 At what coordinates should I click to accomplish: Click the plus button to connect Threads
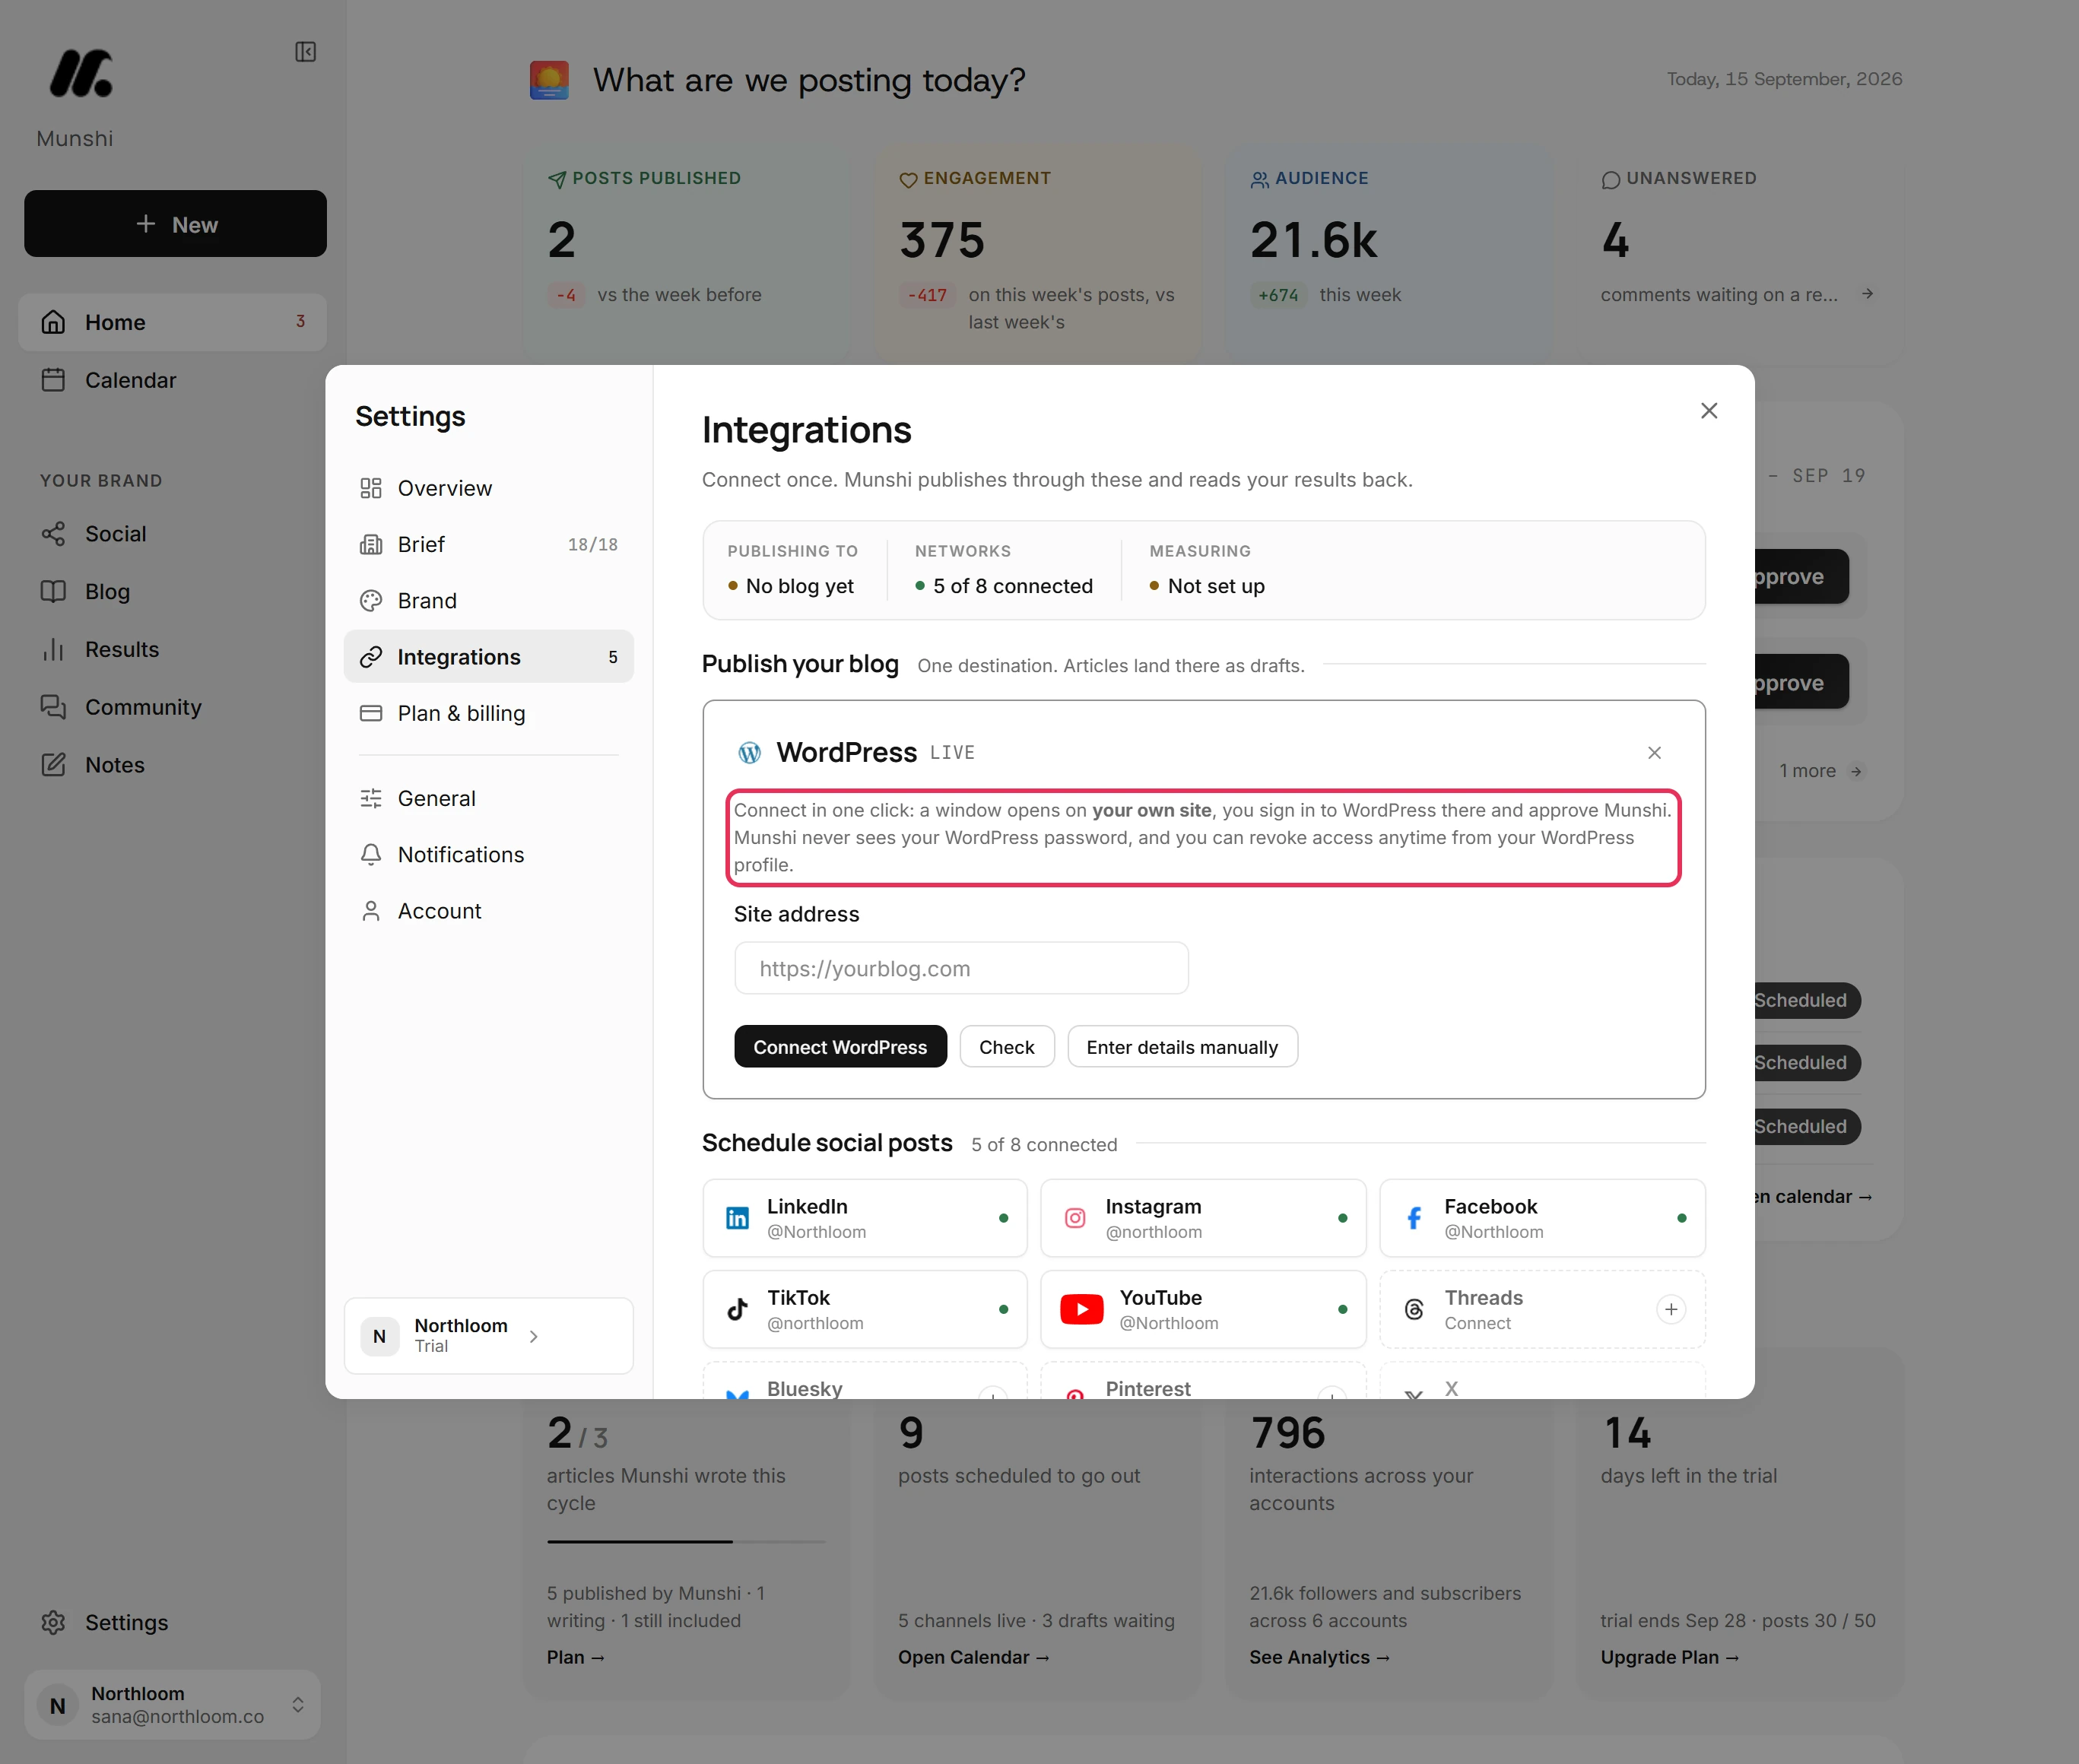pos(1670,1309)
